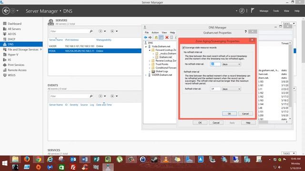Open Google Chrome from the taskbar
This screenshot has height=171, width=305.
pos(38,159)
